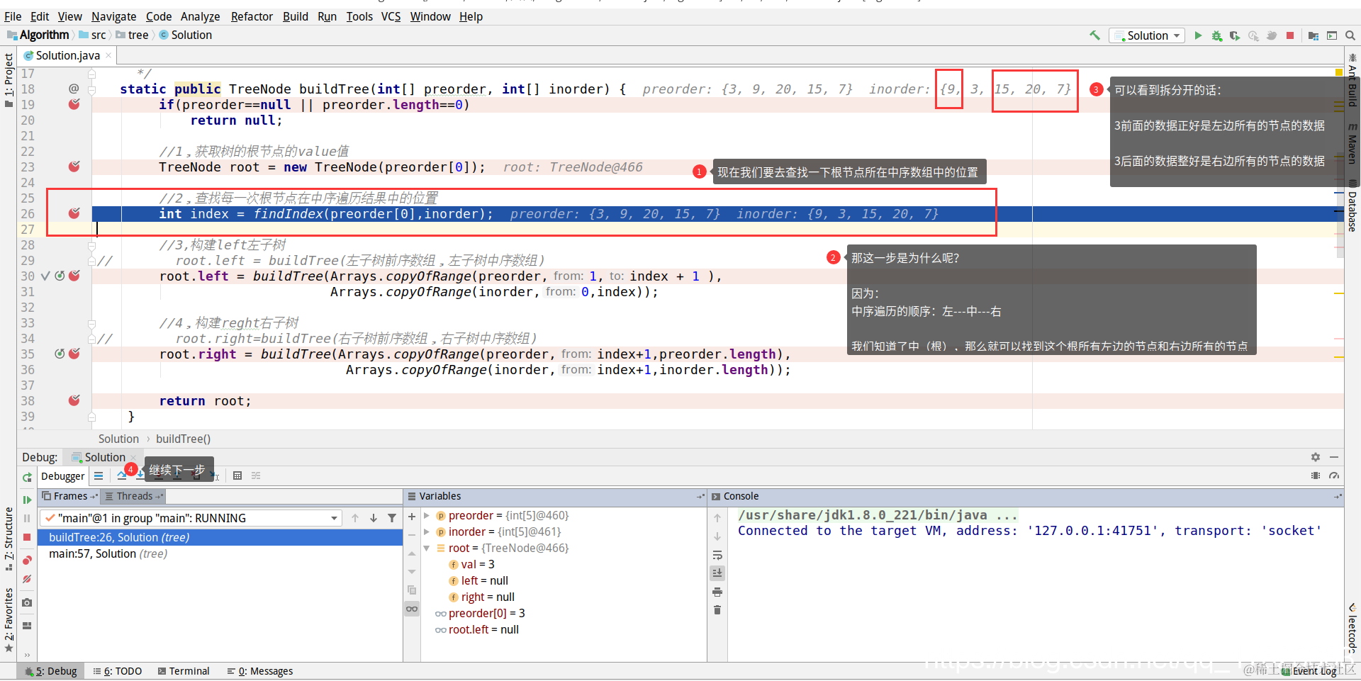Stop the debug session red square

click(x=27, y=537)
